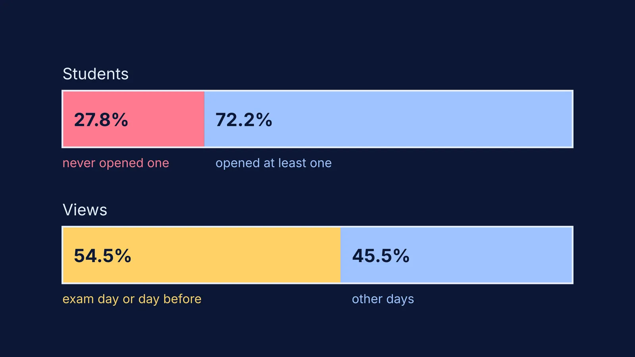The height and width of the screenshot is (357, 635).
Task: Click the Views heading
Action: coord(85,210)
